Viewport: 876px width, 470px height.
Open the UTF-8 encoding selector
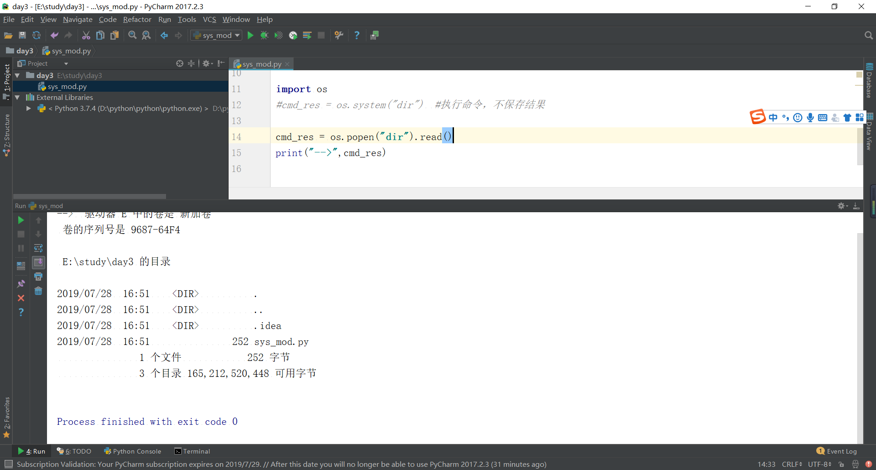(x=820, y=464)
